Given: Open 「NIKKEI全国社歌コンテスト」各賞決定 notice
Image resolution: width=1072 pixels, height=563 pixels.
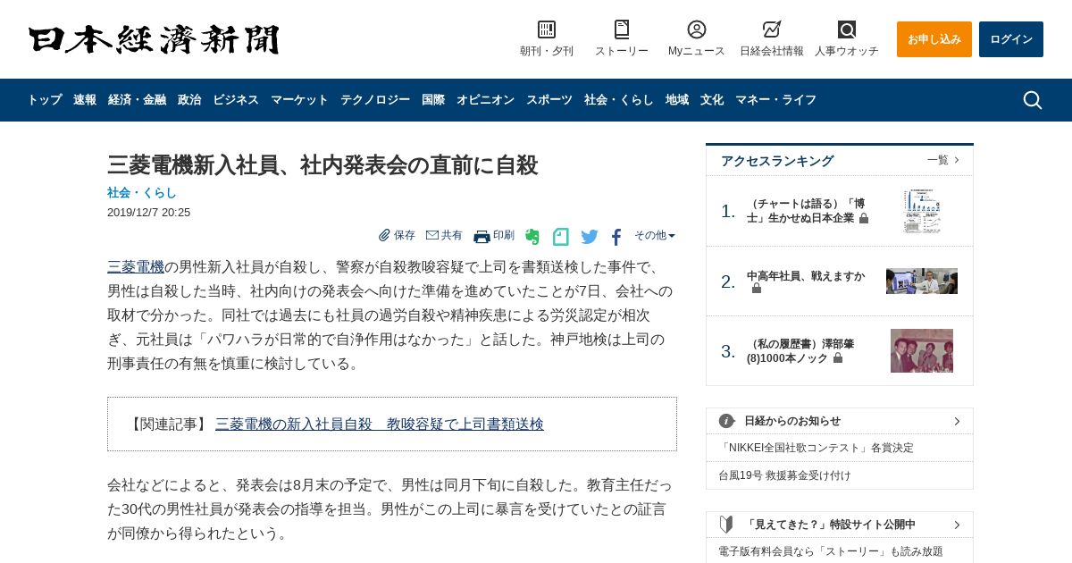Looking at the screenshot, I should pyautogui.click(x=817, y=448).
